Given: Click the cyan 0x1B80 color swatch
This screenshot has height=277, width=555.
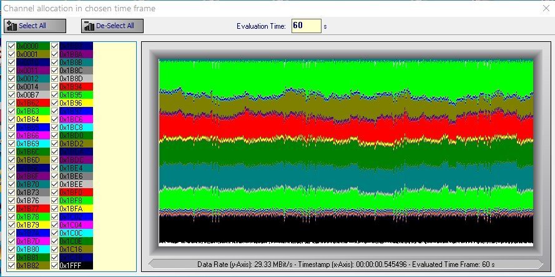Looking at the screenshot, I should tap(33, 249).
